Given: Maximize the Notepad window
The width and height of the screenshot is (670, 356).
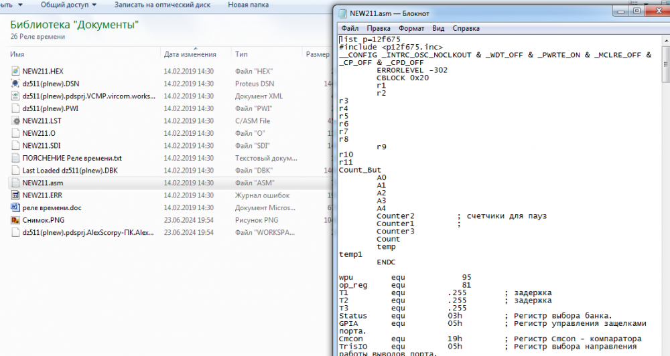Looking at the screenshot, I should [x=636, y=12].
